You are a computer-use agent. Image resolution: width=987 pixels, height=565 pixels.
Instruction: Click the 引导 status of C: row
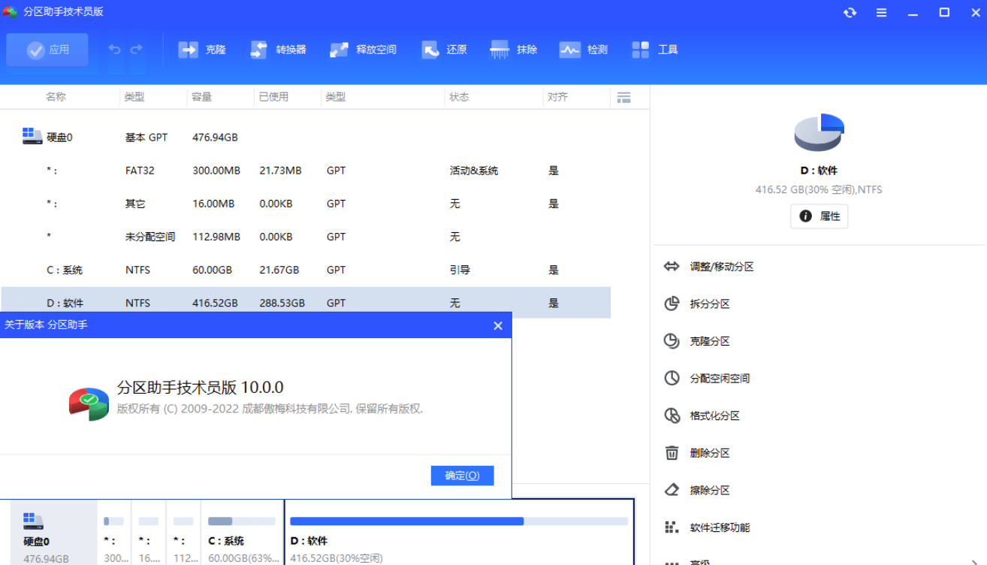[x=460, y=270]
